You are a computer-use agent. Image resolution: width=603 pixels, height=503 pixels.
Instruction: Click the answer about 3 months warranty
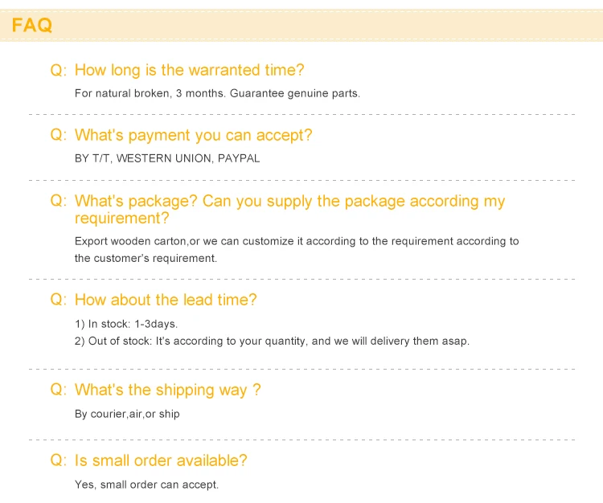pyautogui.click(x=217, y=93)
